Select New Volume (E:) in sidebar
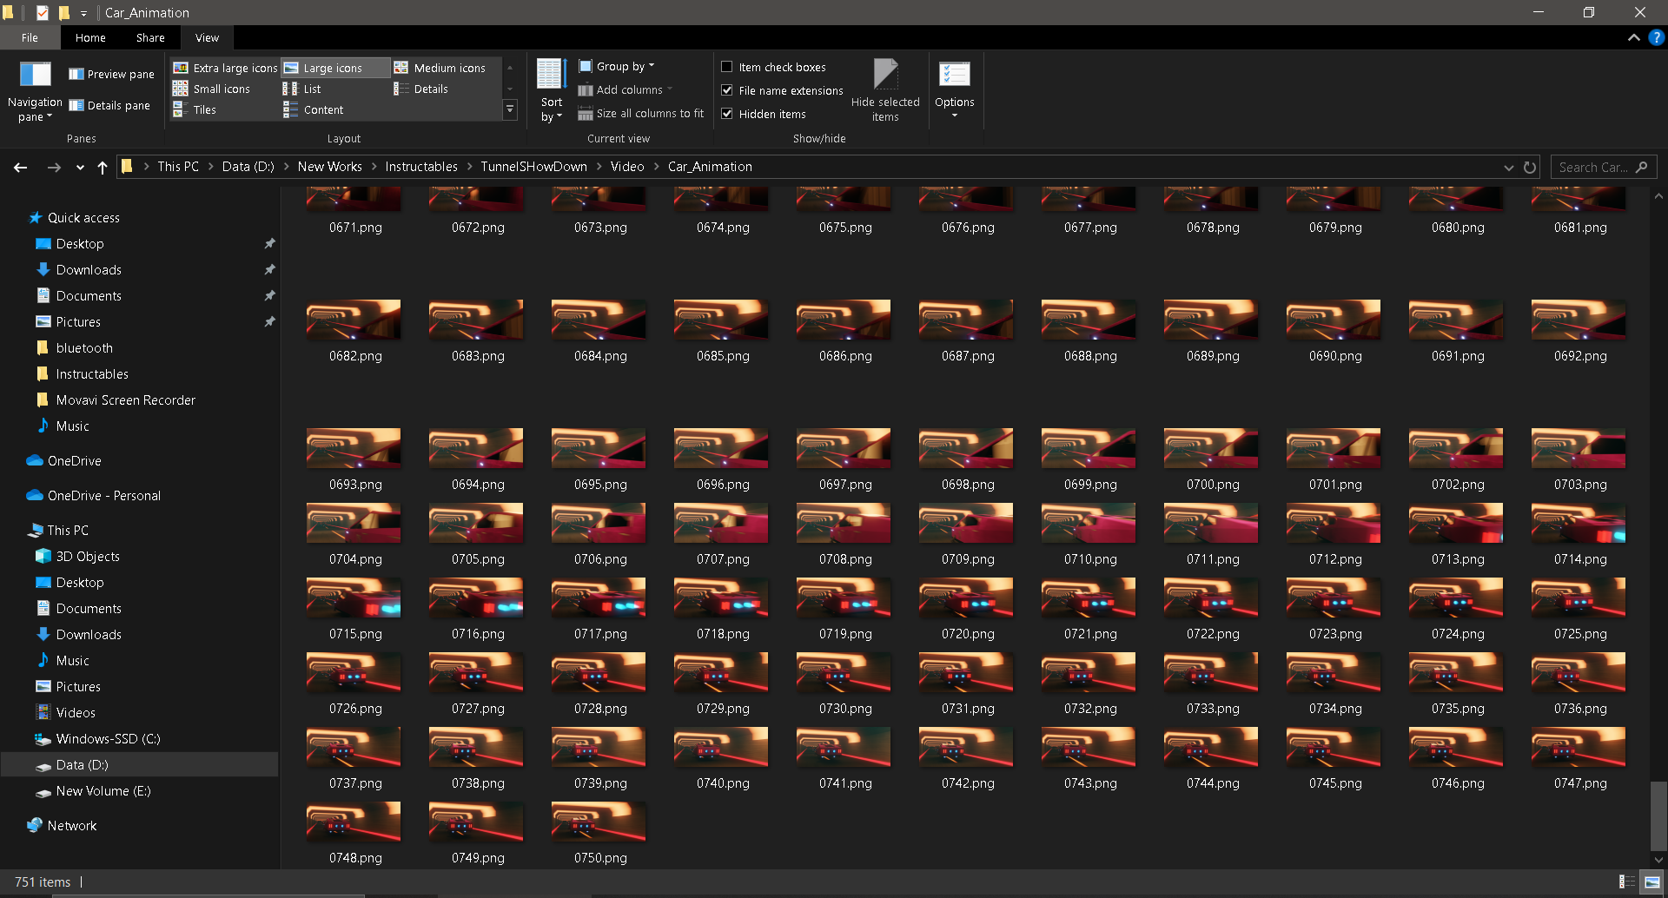Screen dimensions: 1668x898 pyautogui.click(x=103, y=791)
